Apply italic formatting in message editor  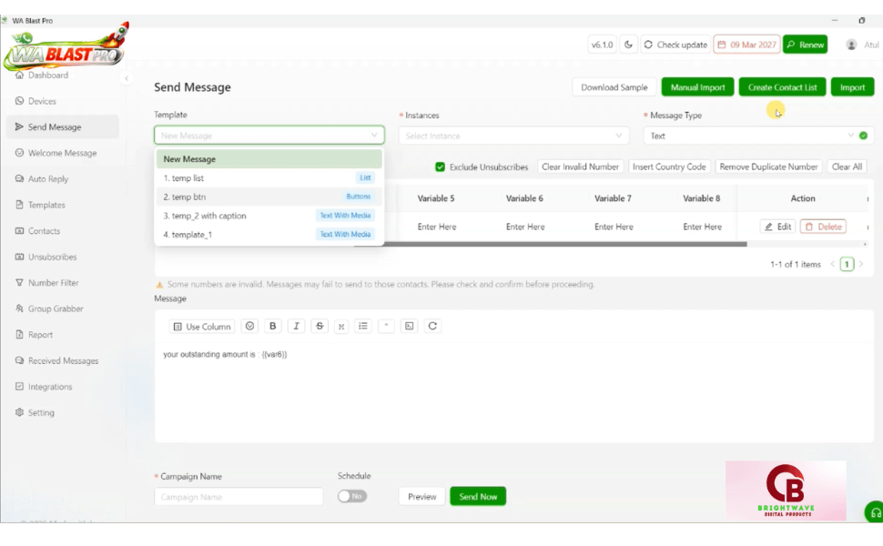pyautogui.click(x=296, y=326)
